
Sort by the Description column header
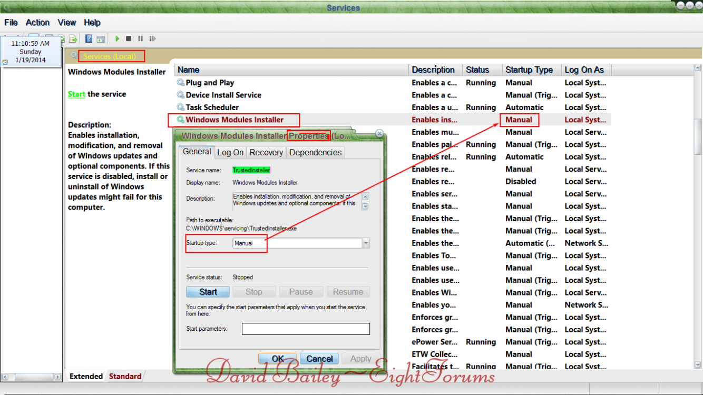[x=436, y=70]
